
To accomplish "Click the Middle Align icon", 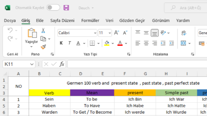I will click(x=146, y=33).
